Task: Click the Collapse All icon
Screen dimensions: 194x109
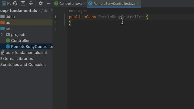Action: [x=31, y=3]
